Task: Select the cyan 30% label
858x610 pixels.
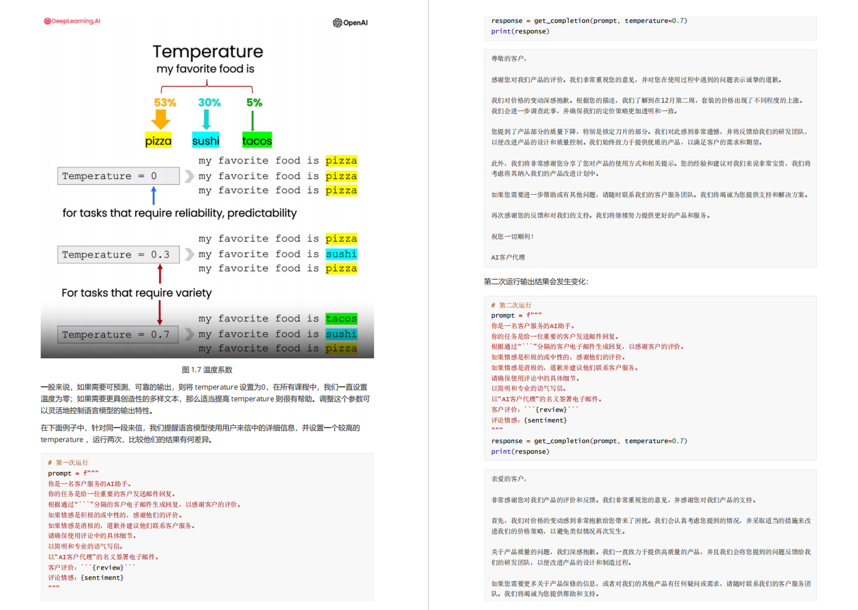Action: [x=209, y=102]
